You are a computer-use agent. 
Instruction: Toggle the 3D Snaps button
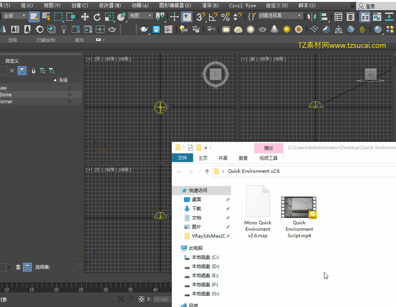click(x=201, y=17)
